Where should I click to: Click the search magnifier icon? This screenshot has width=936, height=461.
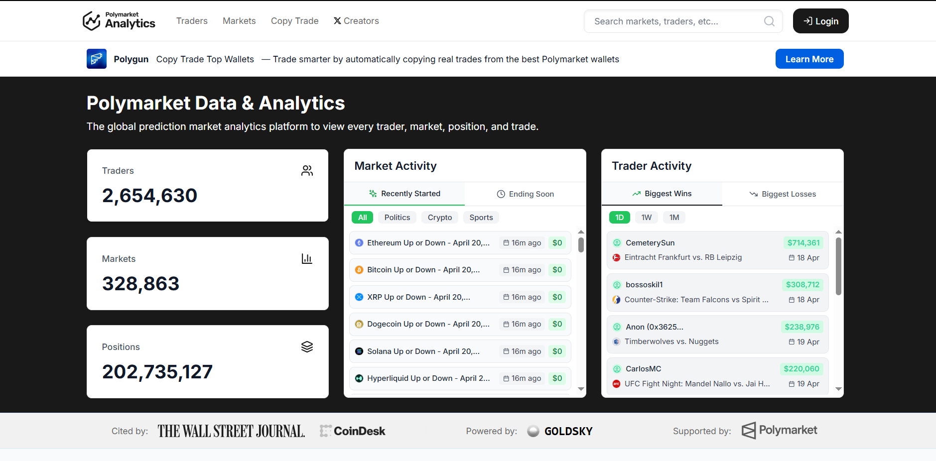[769, 21]
